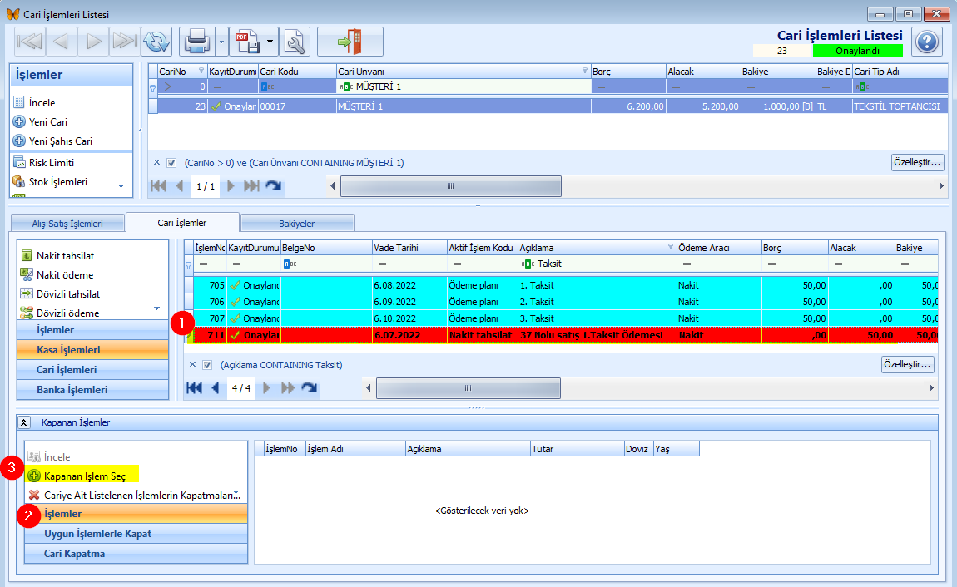Click the exit door icon
This screenshot has height=587, width=957.
point(350,41)
